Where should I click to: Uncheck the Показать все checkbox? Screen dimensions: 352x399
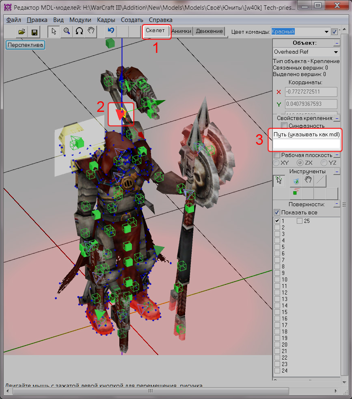pos(277,212)
